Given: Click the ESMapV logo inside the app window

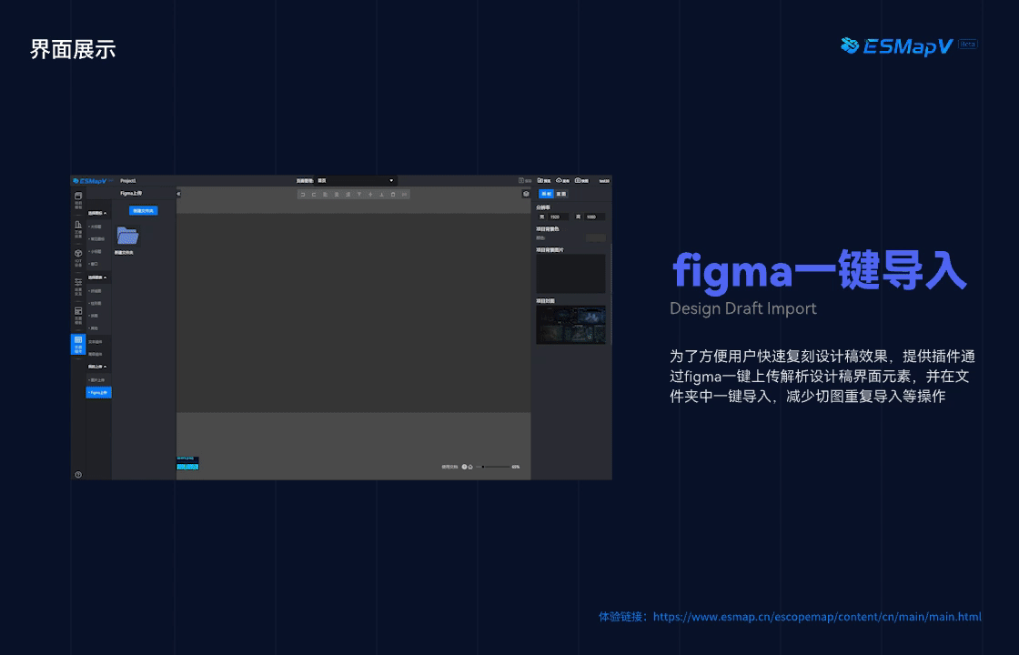Looking at the screenshot, I should click(x=90, y=181).
